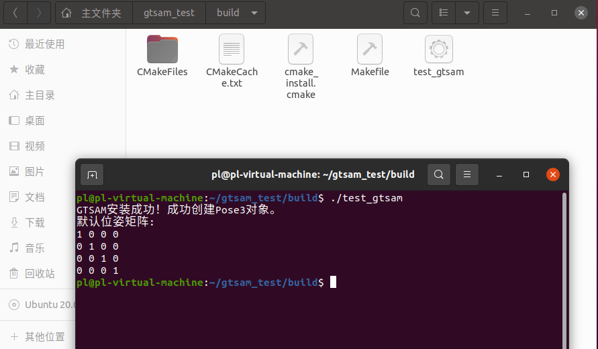Open the build path dropdown arrow
This screenshot has width=598, height=349.
(x=253, y=13)
